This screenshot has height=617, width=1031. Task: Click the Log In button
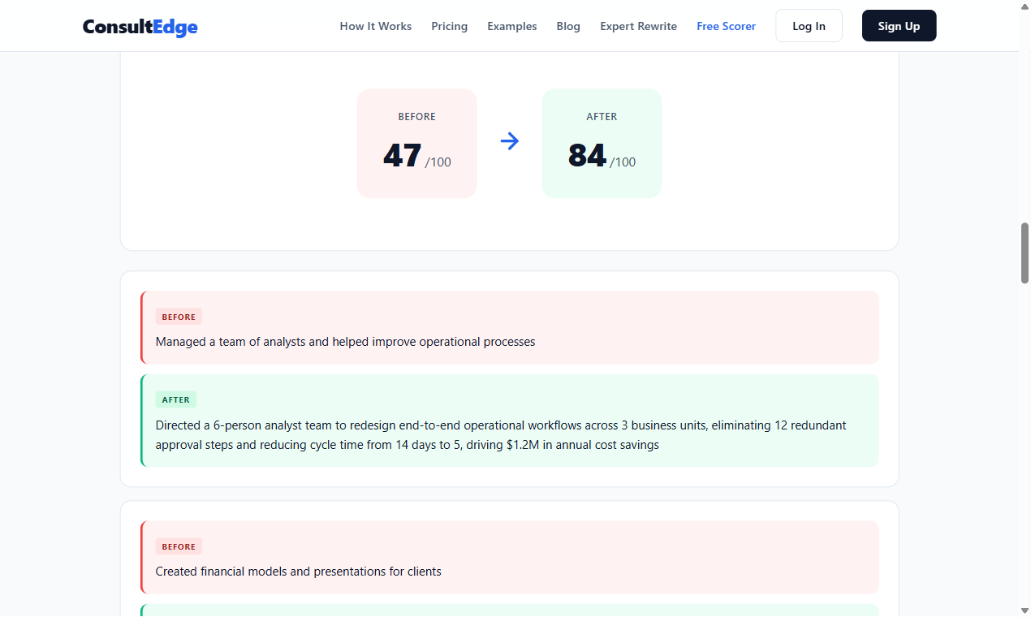809,25
